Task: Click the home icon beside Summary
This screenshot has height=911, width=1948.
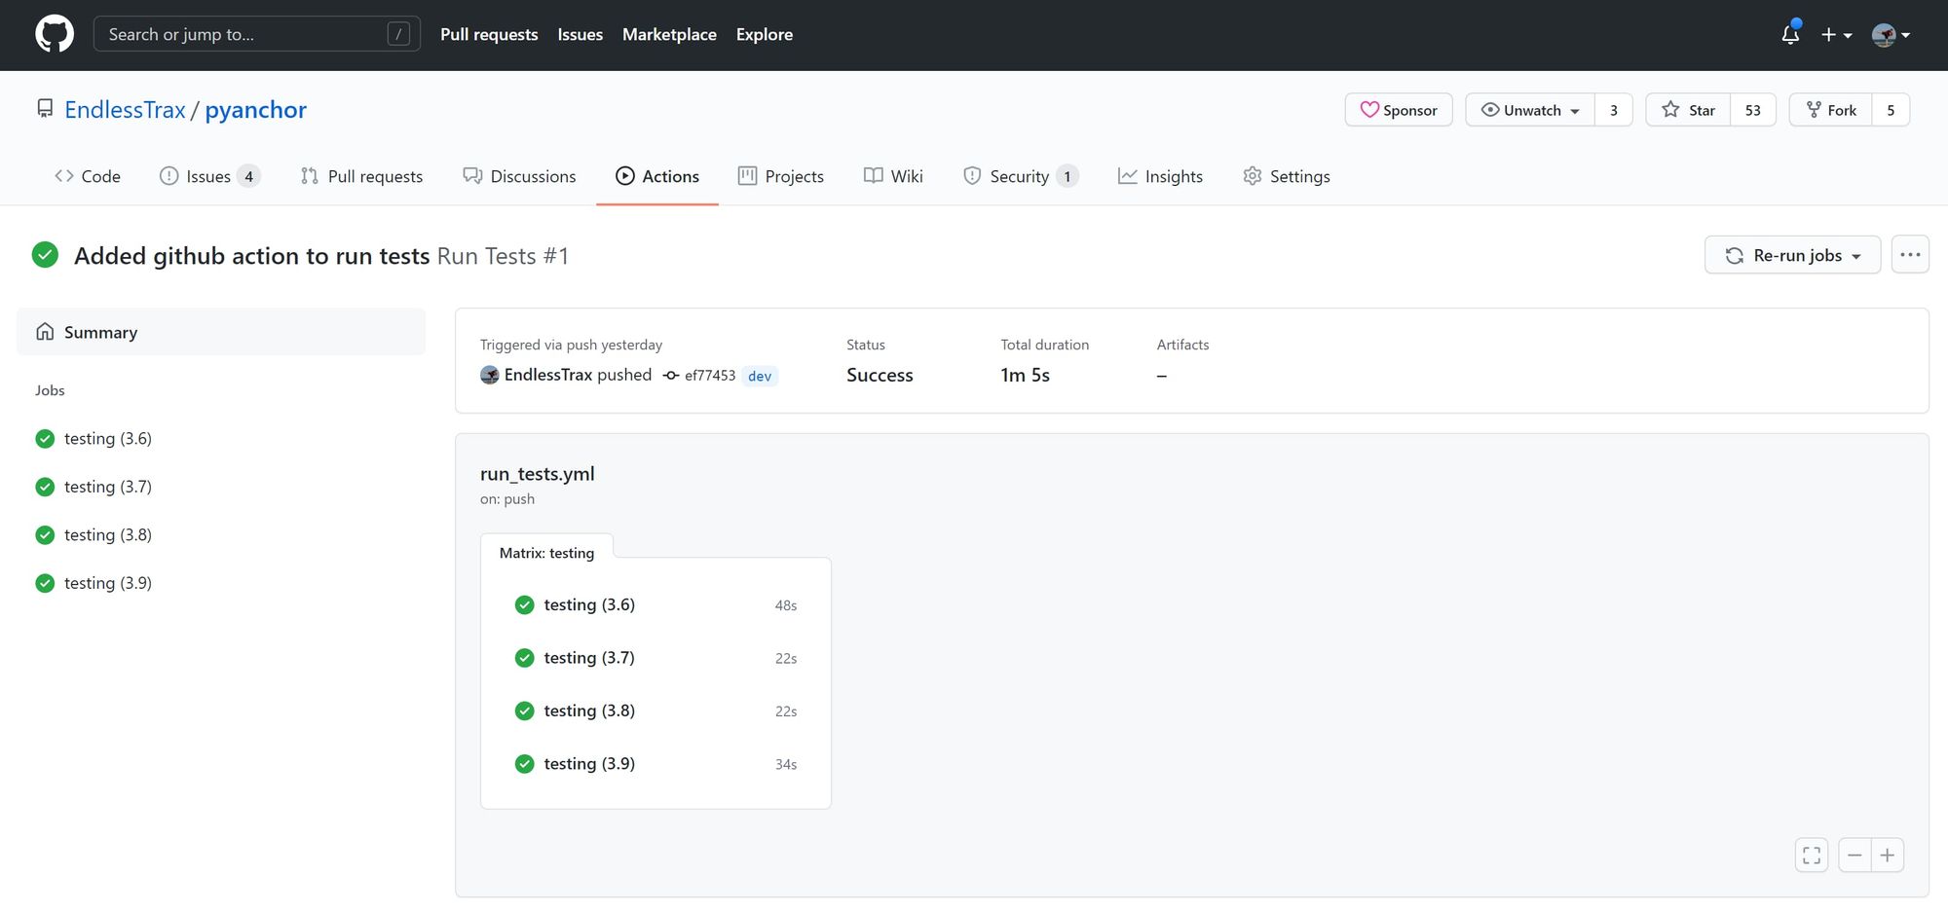Action: [45, 332]
